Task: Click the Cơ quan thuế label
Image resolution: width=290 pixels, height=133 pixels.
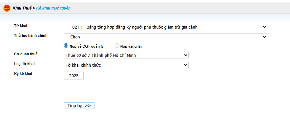Action: pyautogui.click(x=23, y=54)
